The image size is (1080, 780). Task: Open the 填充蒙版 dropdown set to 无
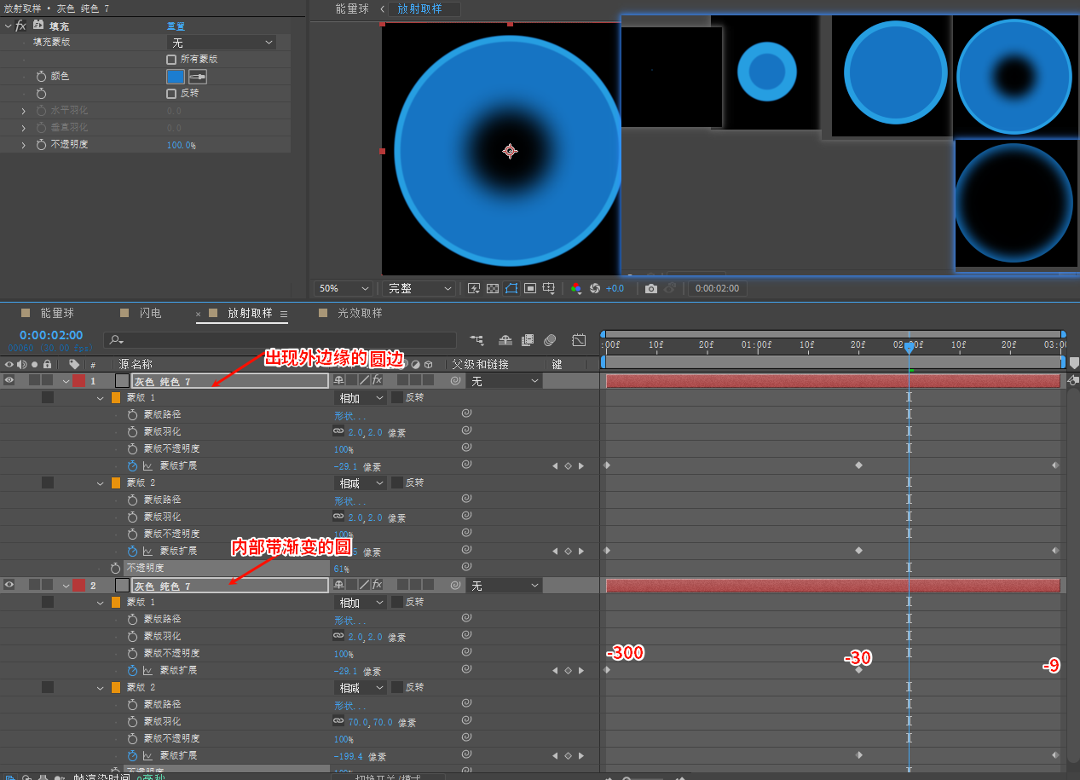coord(221,42)
